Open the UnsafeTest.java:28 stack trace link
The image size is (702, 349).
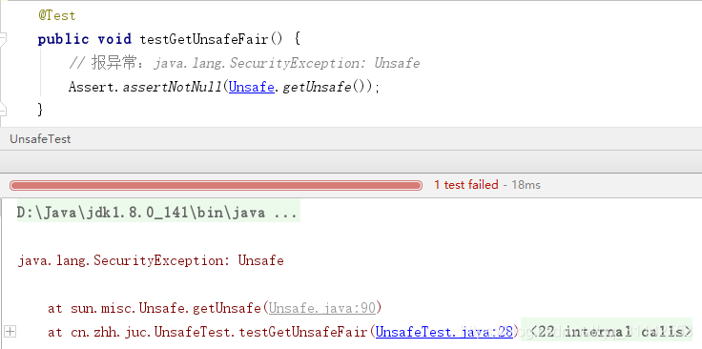(x=444, y=332)
